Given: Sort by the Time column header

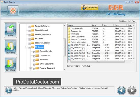Looking at the screenshot, I should coord(130,25).
